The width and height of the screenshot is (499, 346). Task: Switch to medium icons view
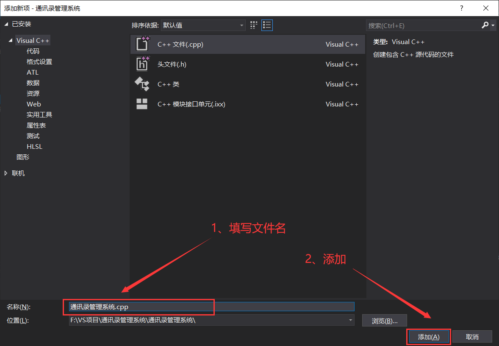[253, 25]
